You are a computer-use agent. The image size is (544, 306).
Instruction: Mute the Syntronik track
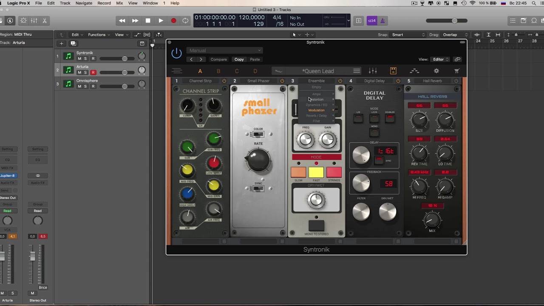(79, 59)
